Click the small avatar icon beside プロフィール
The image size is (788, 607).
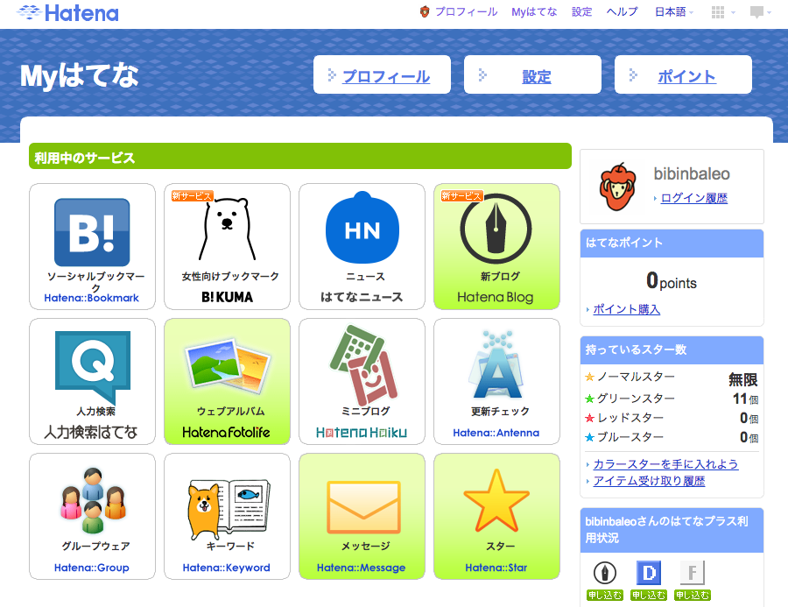[x=425, y=11]
